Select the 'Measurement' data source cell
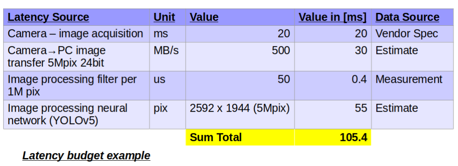 (412, 85)
